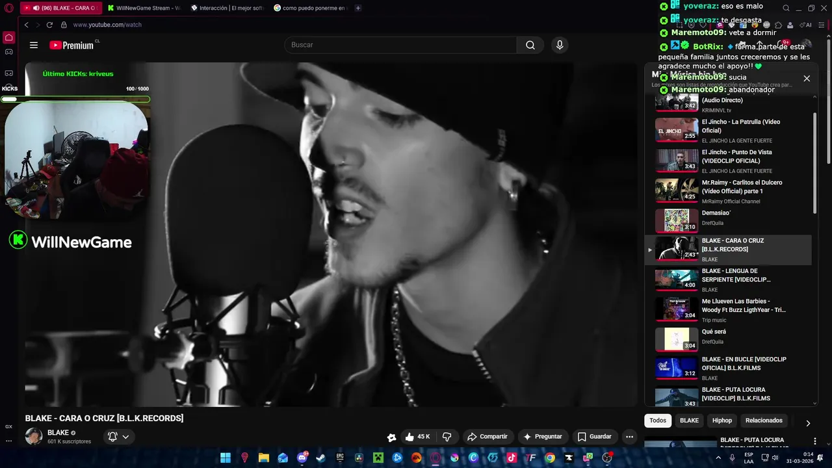This screenshot has height=468, width=832.
Task: Reload the YouTube page
Action: [49, 25]
